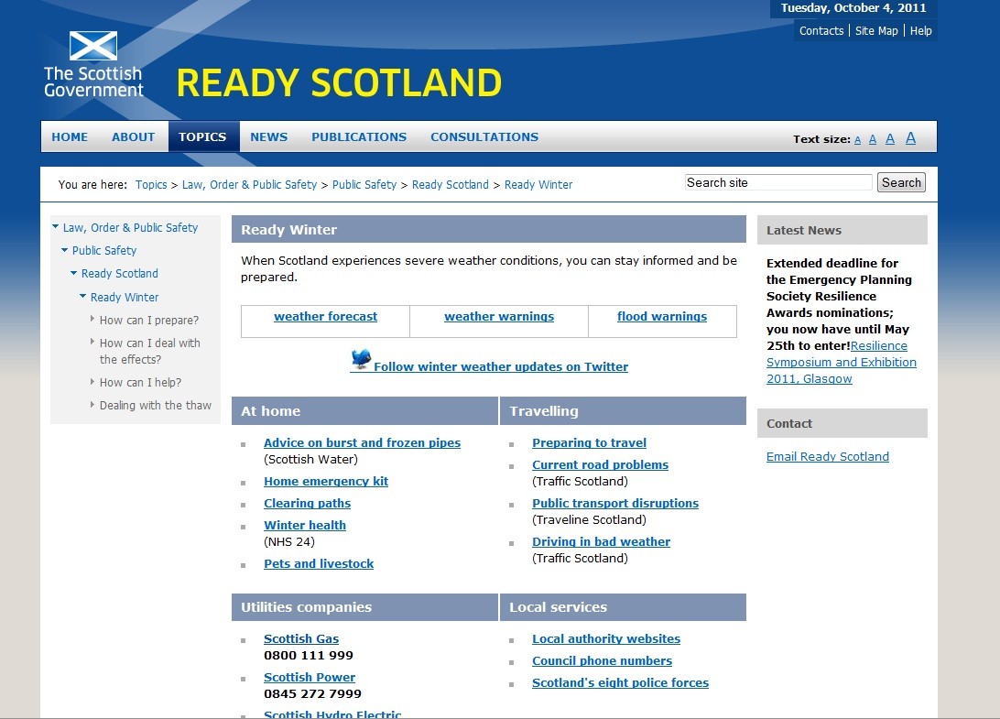This screenshot has width=1000, height=719.
Task: Open the Site Map page
Action: [876, 30]
